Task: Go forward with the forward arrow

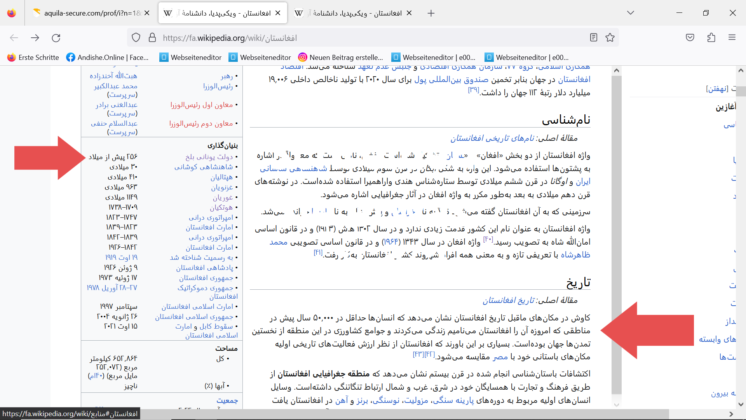Action: (35, 38)
